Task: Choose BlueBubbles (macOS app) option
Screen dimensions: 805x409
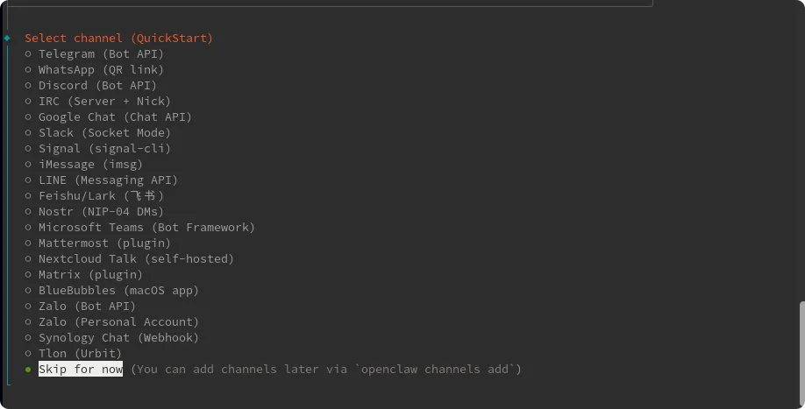Action: pos(118,291)
